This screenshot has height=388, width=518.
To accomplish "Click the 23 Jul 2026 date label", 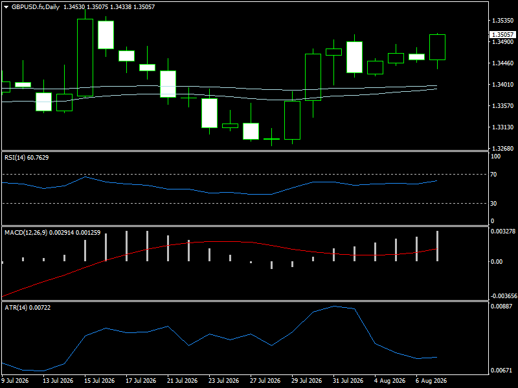I will (x=223, y=381).
